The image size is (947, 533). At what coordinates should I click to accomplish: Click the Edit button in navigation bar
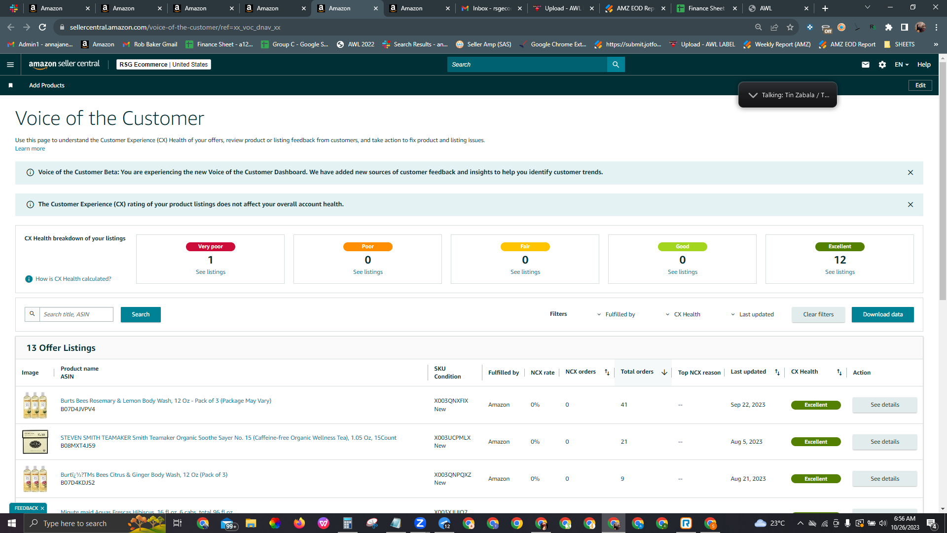(920, 85)
